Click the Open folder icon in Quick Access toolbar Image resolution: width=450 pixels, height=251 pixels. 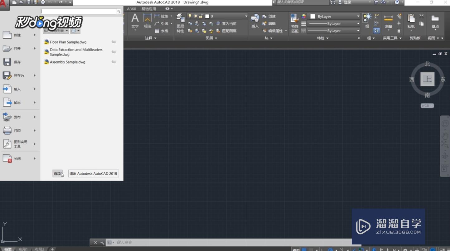pyautogui.click(x=22, y=2)
